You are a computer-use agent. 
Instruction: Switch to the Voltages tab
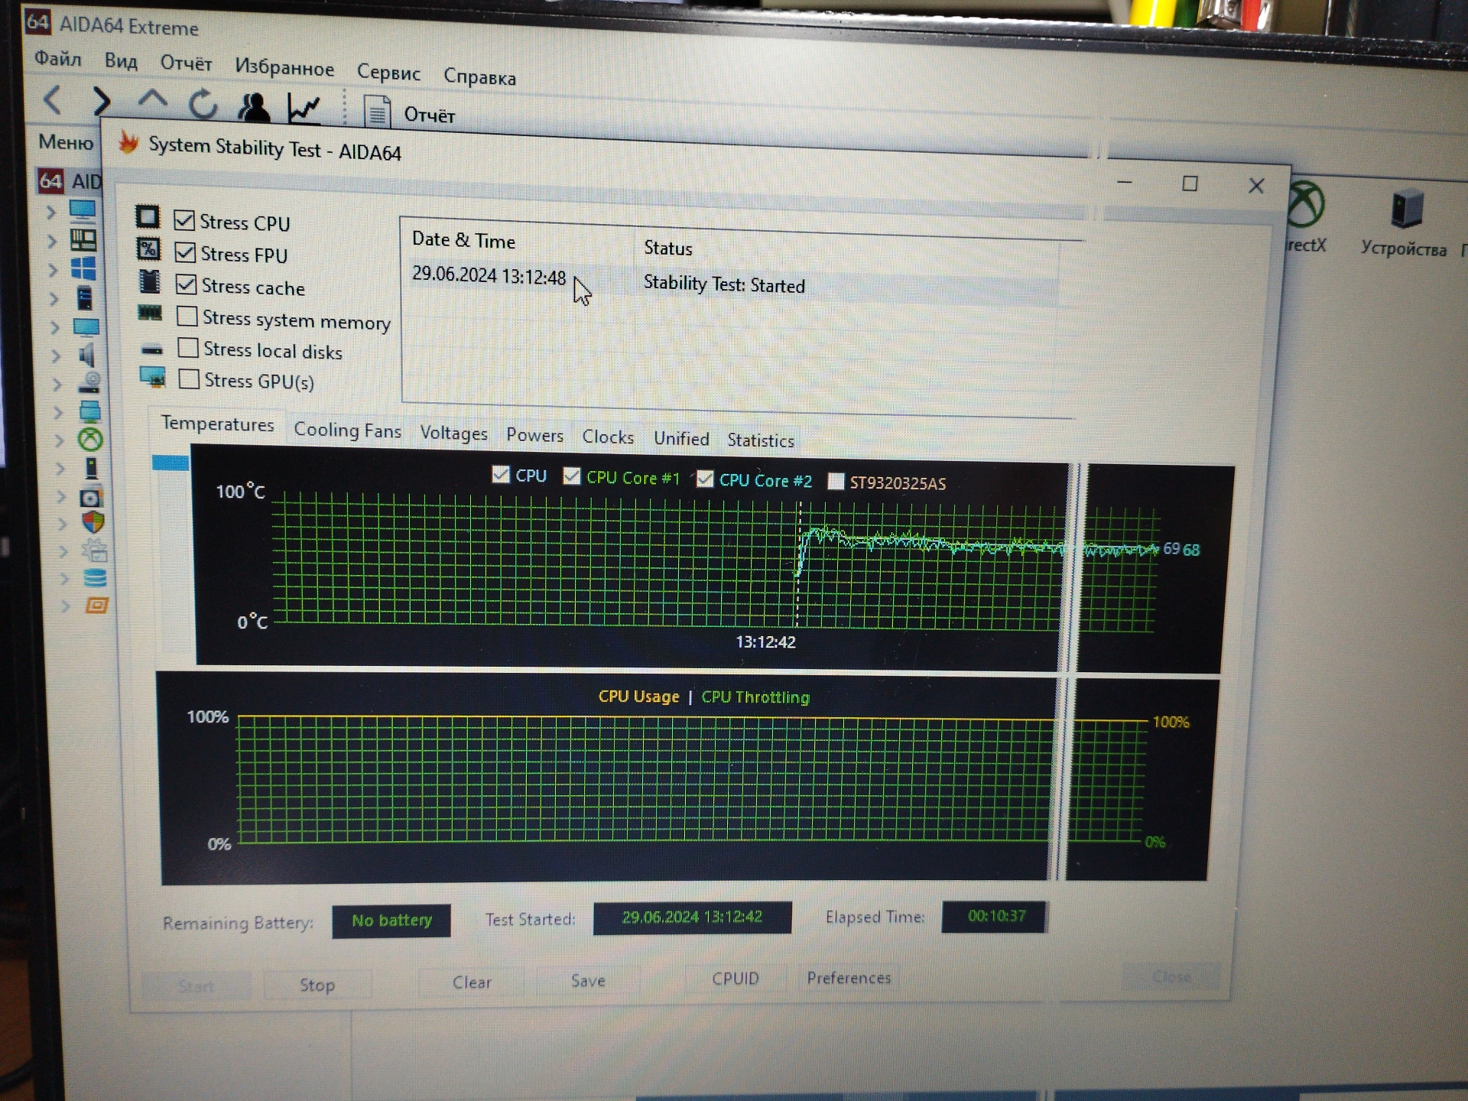click(453, 433)
